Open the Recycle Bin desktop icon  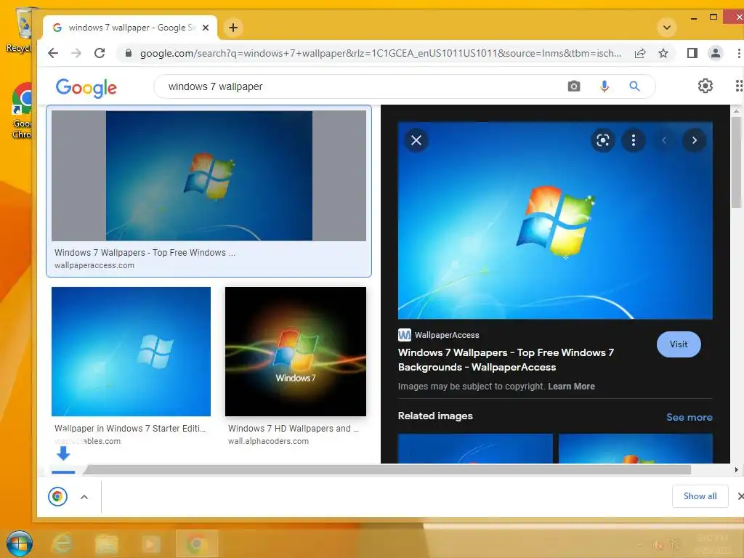(21, 29)
